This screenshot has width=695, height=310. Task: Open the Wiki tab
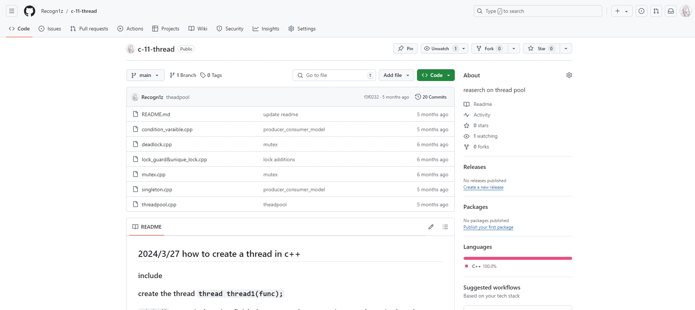coord(198,29)
